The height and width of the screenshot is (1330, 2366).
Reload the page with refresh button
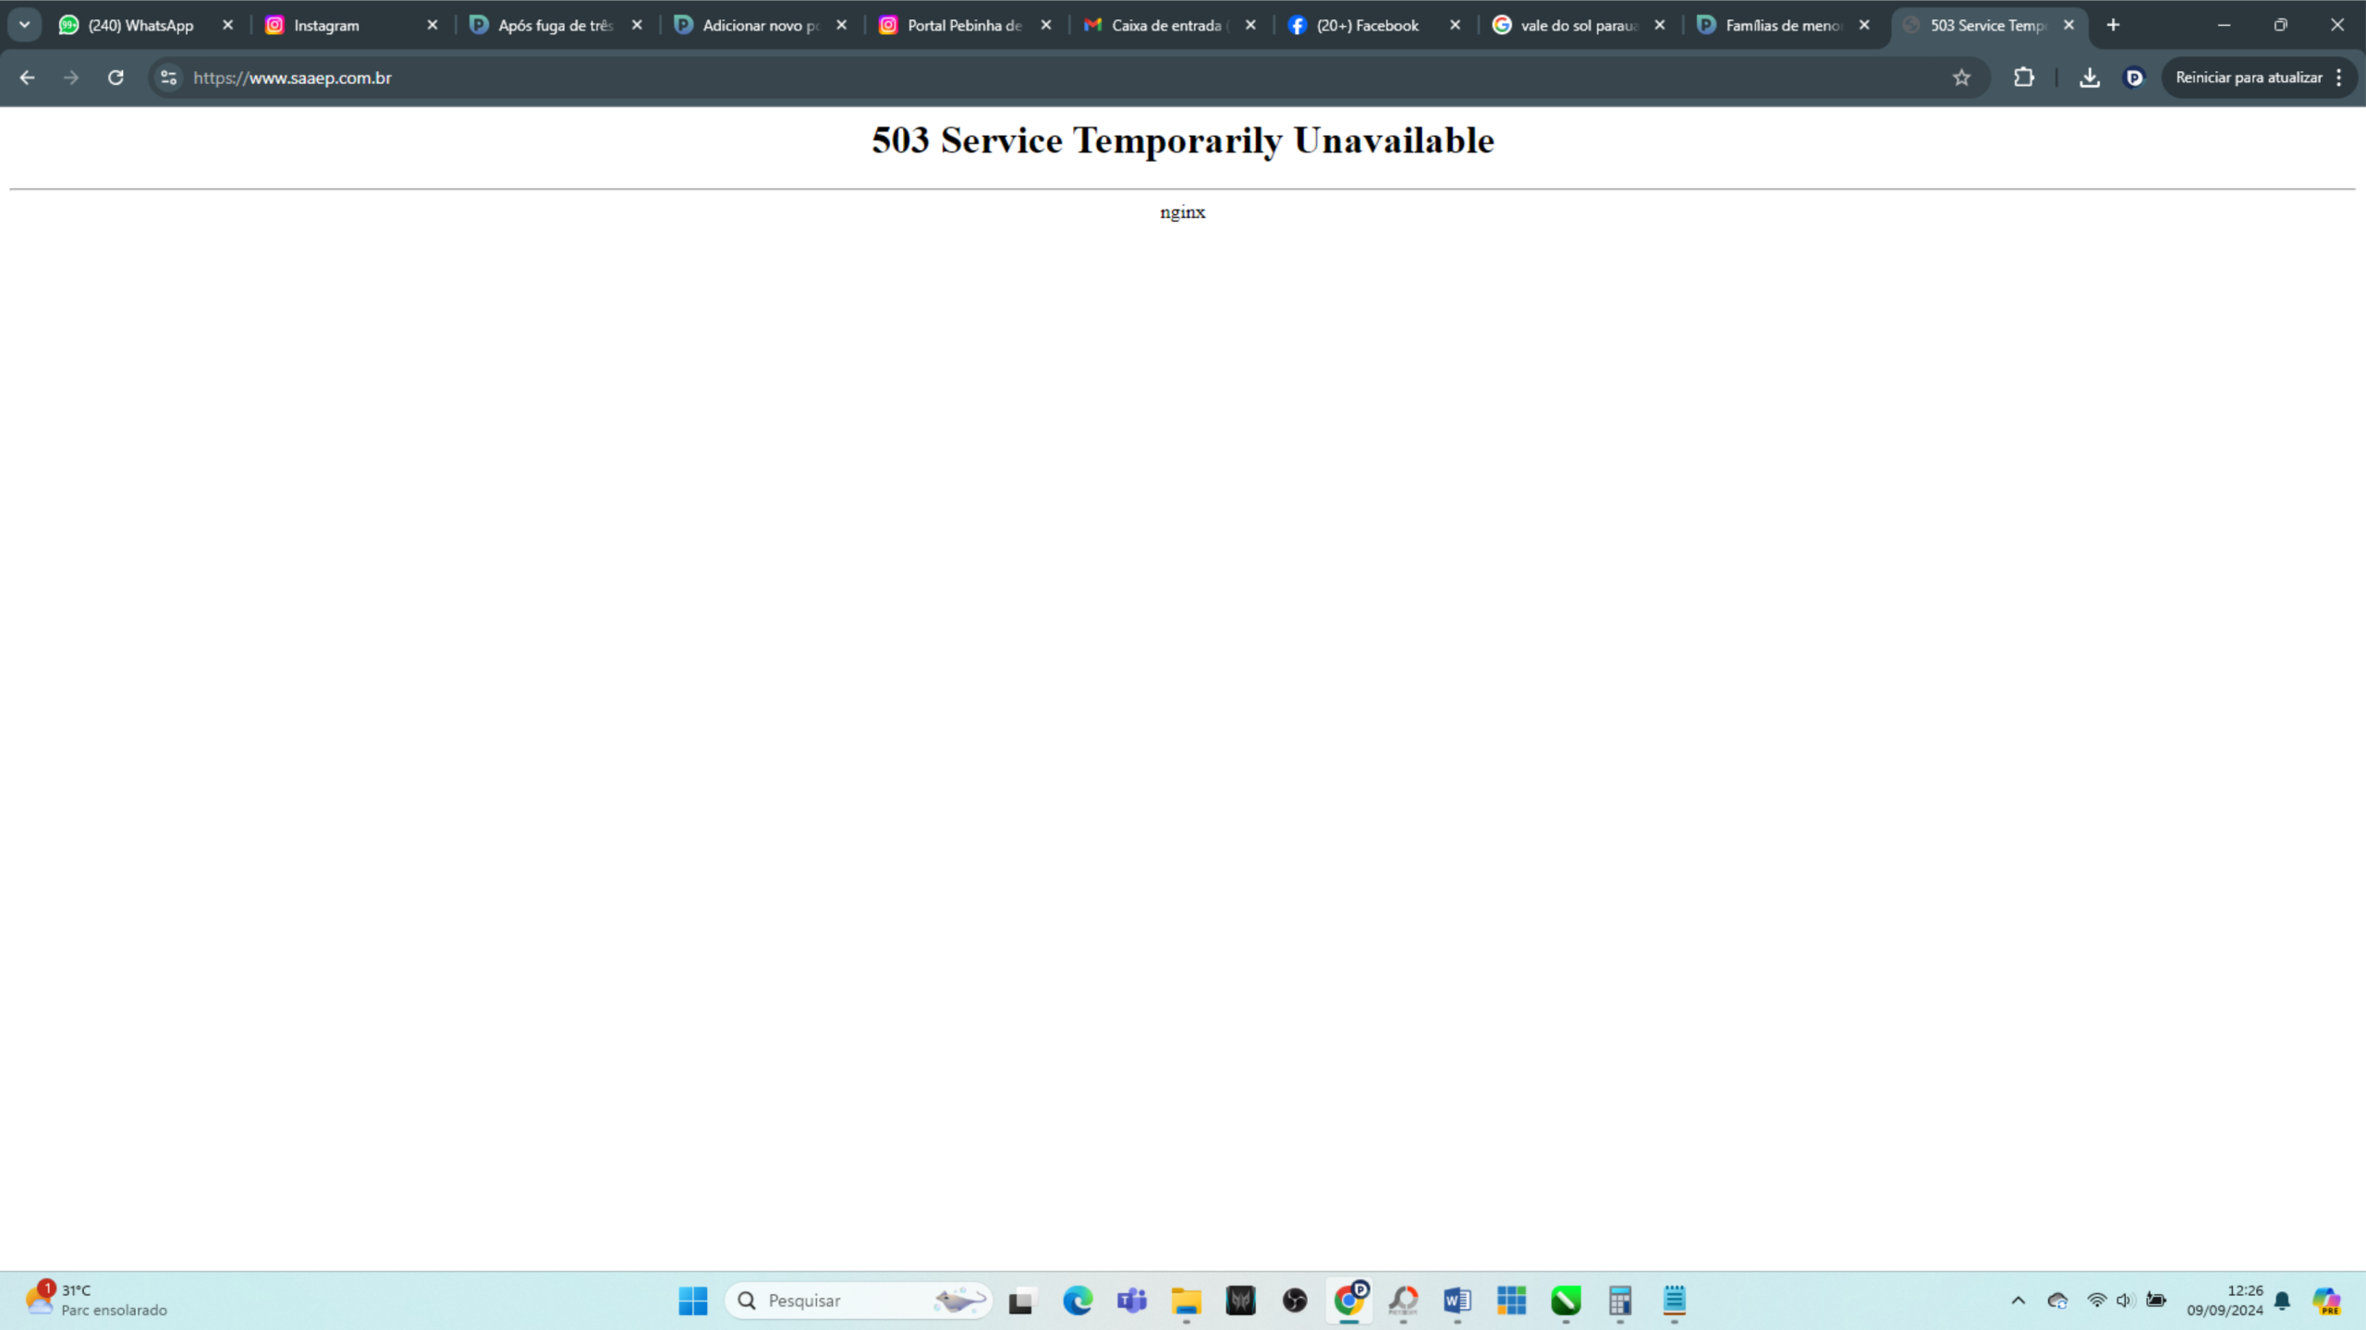[x=116, y=78]
